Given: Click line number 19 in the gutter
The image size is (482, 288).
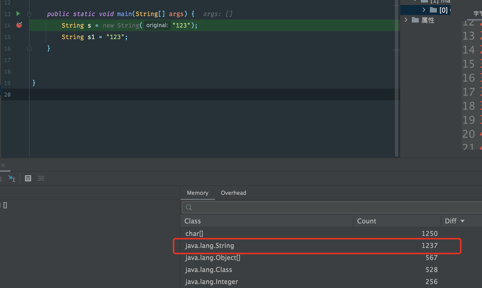Looking at the screenshot, I should pos(7,83).
